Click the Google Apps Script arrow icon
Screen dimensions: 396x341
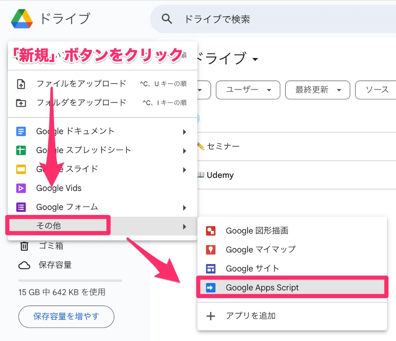pyautogui.click(x=211, y=288)
